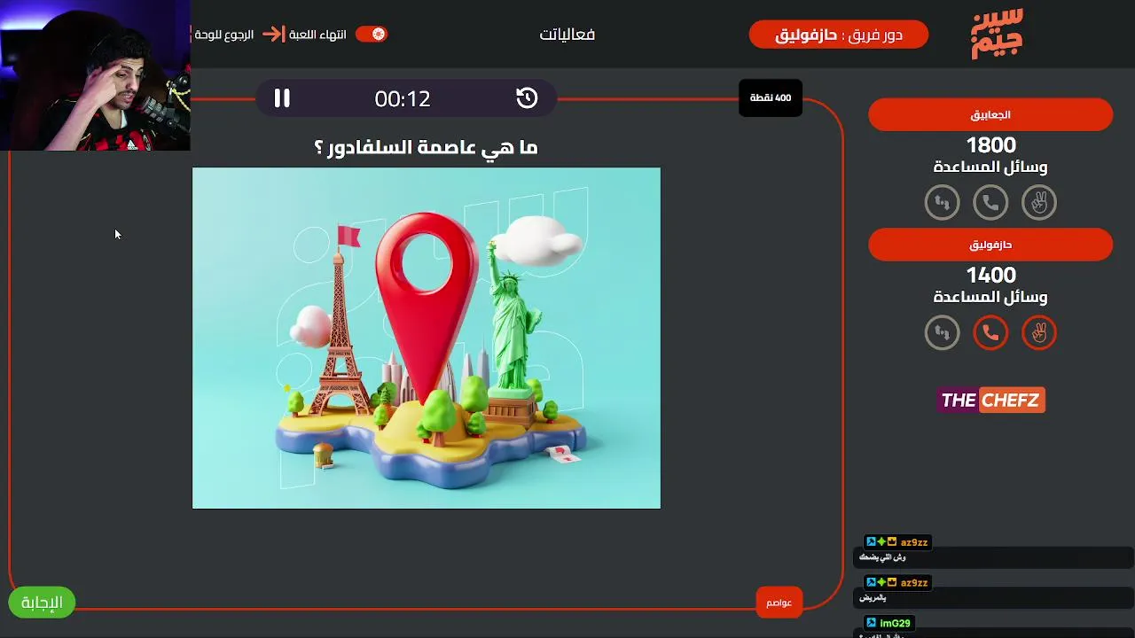Select the حازفوليق team name bar
The image size is (1135, 638).
coord(990,245)
